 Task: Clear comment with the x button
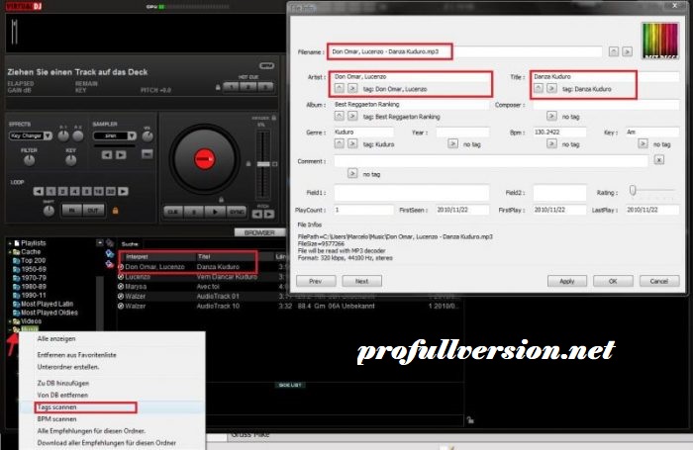click(659, 160)
